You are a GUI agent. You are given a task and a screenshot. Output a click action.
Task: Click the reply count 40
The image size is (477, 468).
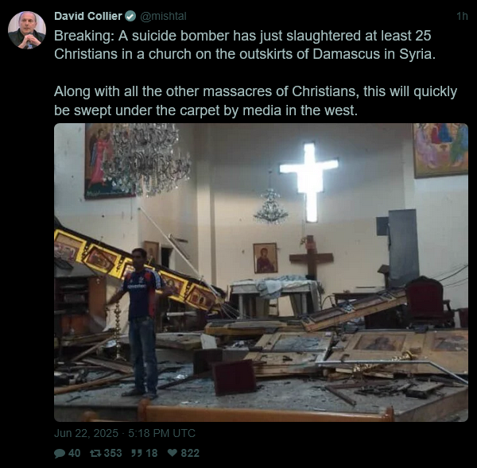(x=74, y=453)
